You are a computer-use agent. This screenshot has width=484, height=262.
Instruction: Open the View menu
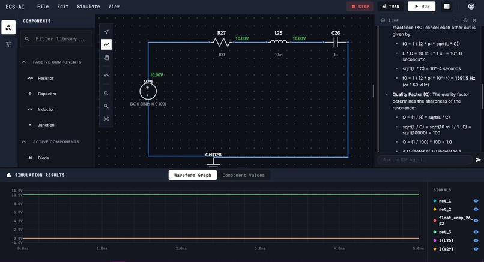coord(114,7)
